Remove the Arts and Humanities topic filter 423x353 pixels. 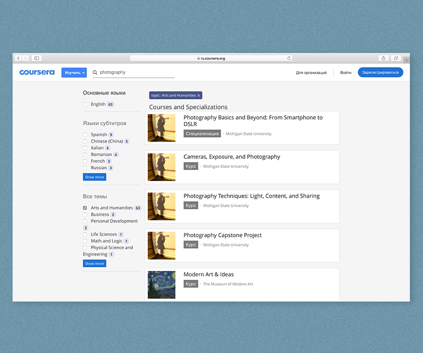[199, 95]
